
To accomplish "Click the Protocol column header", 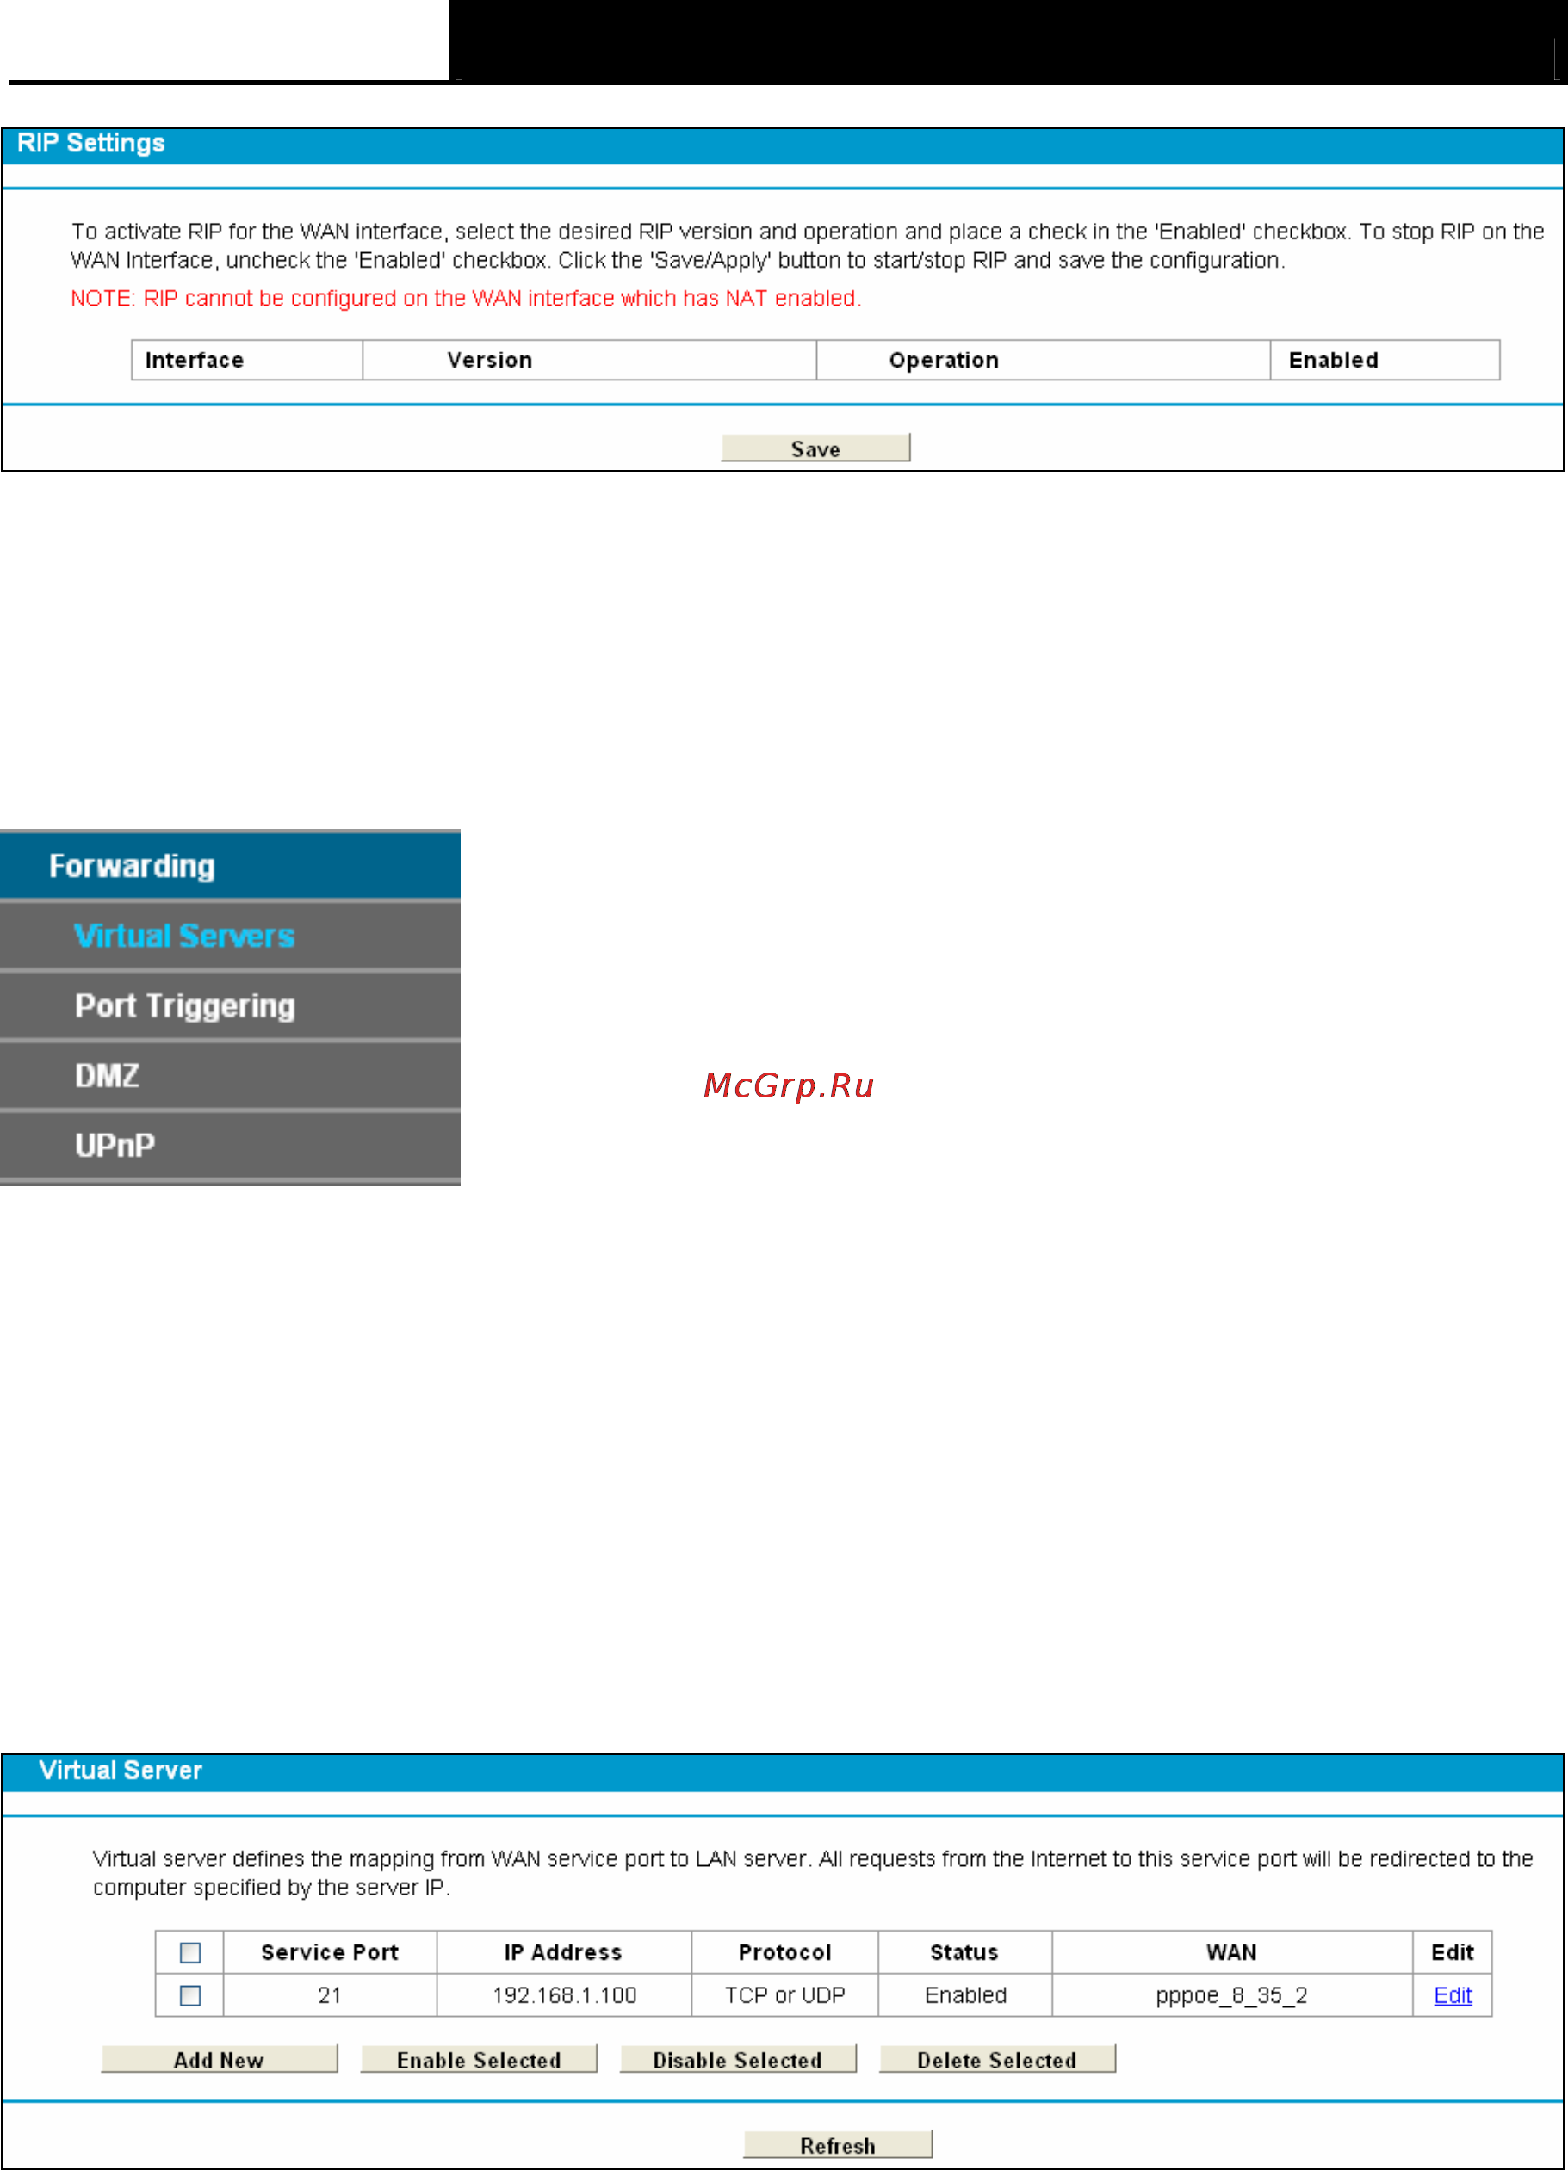I will click(785, 1953).
